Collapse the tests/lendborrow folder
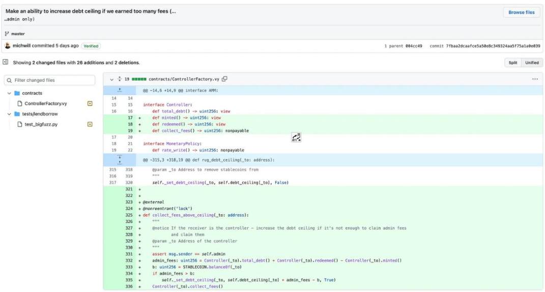This screenshot has width=545, height=292. [x=9, y=114]
